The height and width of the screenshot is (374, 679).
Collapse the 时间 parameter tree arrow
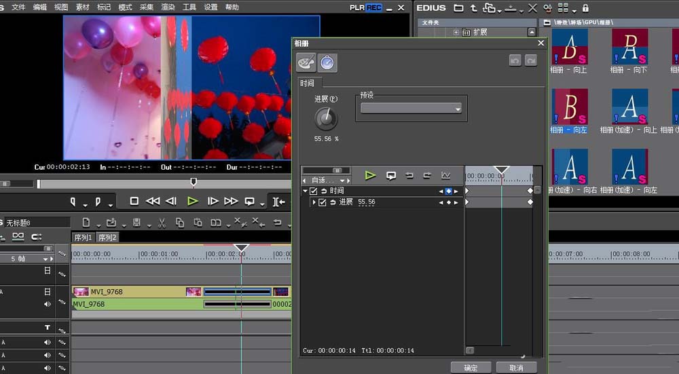click(x=305, y=191)
